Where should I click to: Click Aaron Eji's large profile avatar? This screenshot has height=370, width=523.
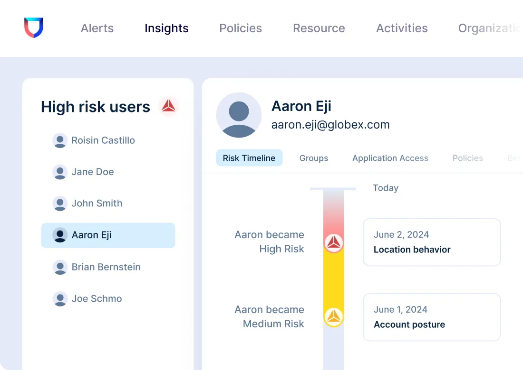pos(239,115)
